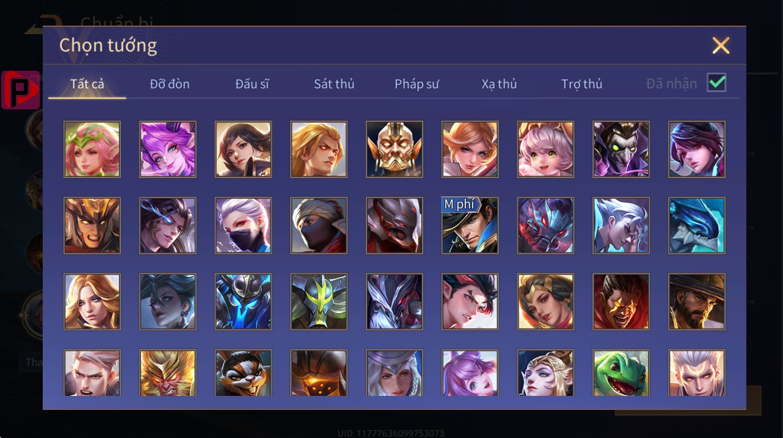Screen dimensions: 783x438
Task: Show the Pháp sư hero category
Action: [x=417, y=84]
